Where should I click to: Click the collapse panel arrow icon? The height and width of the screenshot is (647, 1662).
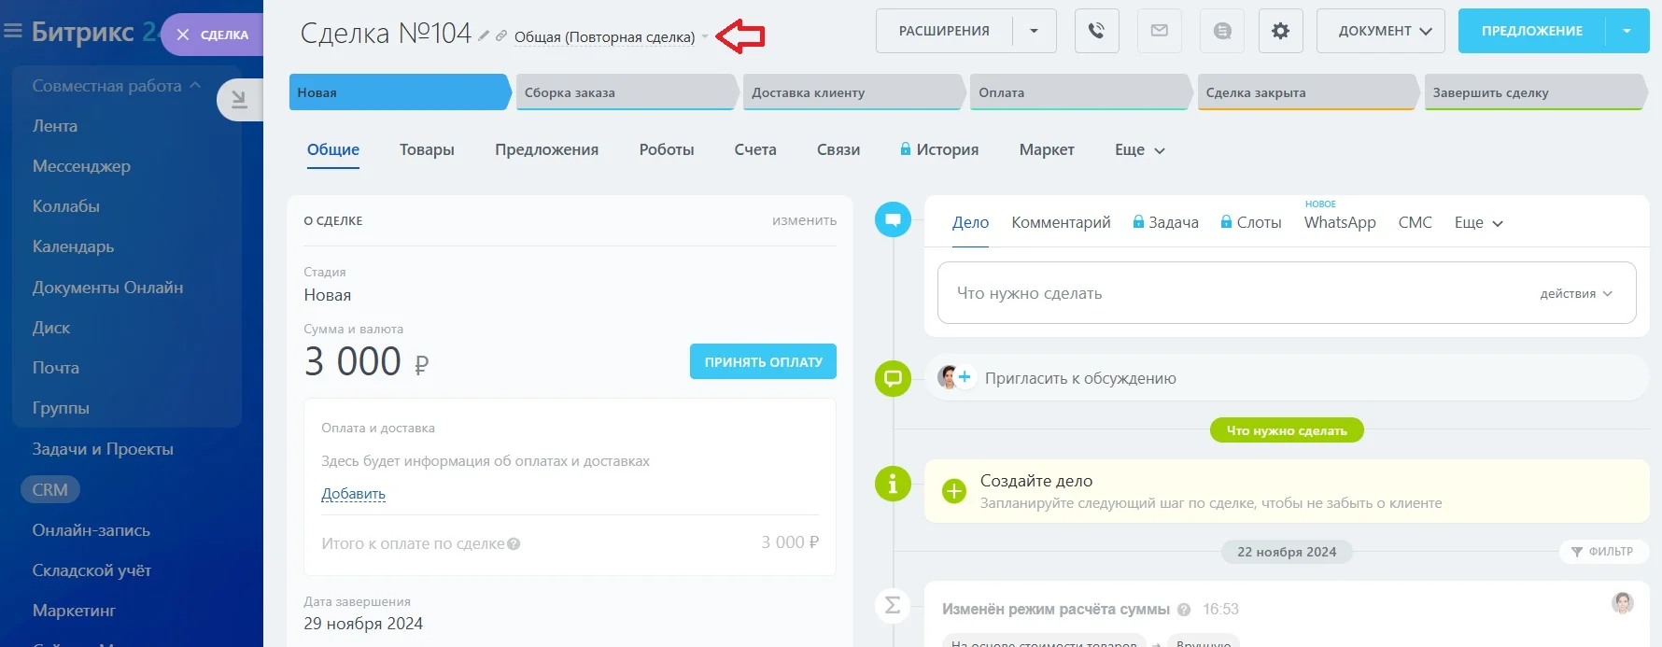[x=239, y=99]
